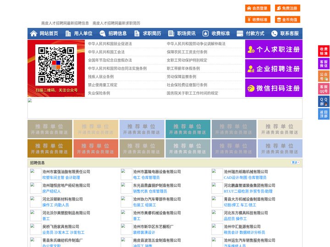Open 残疾人就业条例 link

tap(101, 77)
